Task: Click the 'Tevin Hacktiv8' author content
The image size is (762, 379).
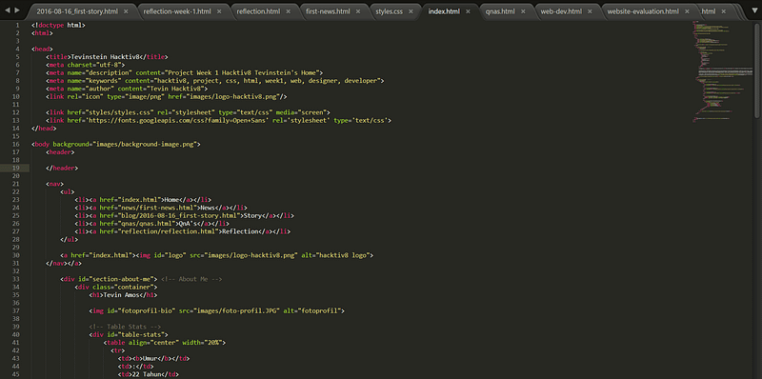Action: pos(174,89)
